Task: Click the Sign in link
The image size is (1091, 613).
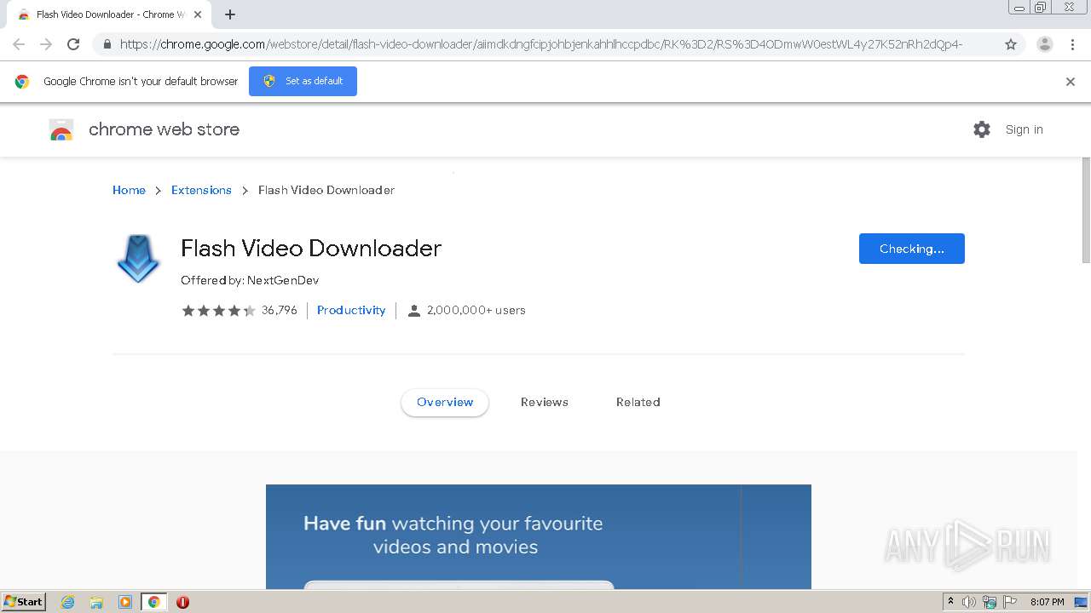Action: pos(1024,129)
